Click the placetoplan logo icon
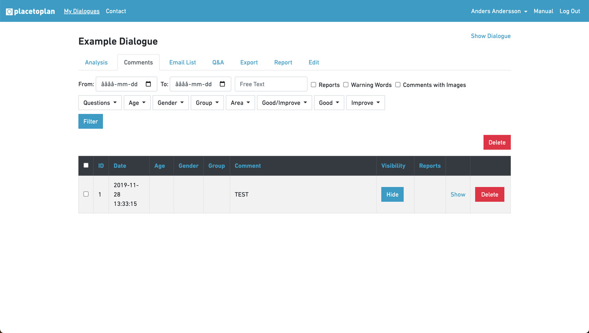 coord(9,12)
